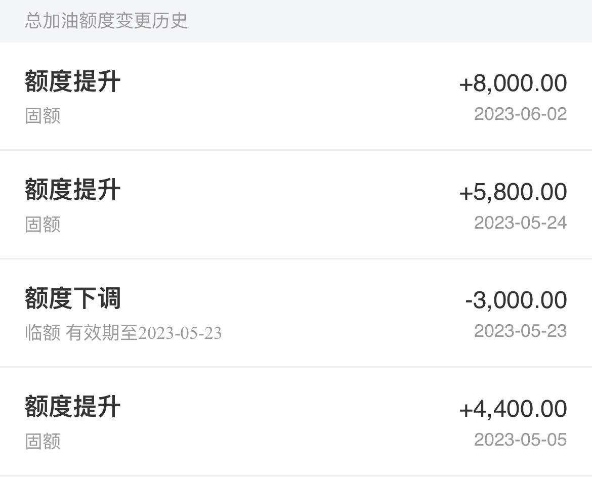The height and width of the screenshot is (480, 592).
Task: Tap the 总加油额度变更历史 header
Action: coord(106,20)
